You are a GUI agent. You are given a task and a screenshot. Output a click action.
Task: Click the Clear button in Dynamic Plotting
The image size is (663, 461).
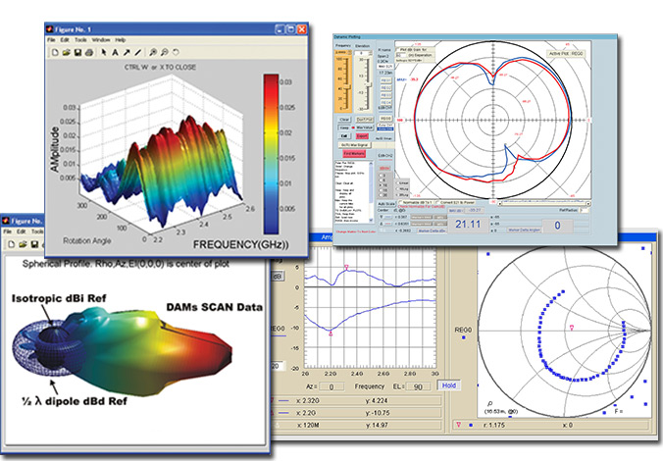click(344, 120)
